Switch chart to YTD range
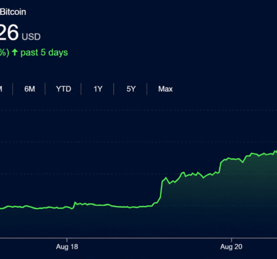Screen dimensions: 277x259 [63, 89]
